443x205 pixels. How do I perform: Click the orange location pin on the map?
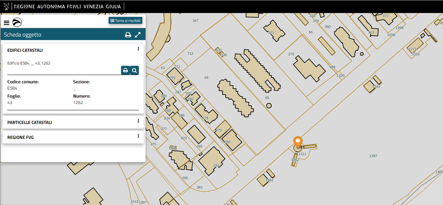pyautogui.click(x=298, y=141)
